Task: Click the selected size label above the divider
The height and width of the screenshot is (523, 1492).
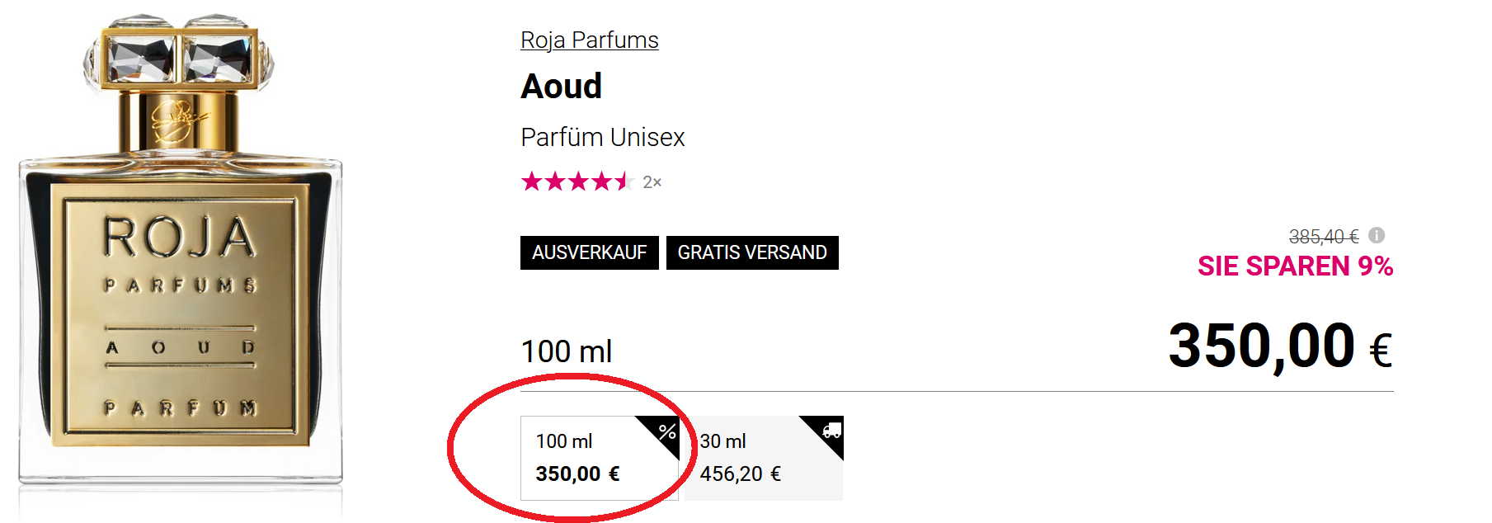Action: point(566,351)
